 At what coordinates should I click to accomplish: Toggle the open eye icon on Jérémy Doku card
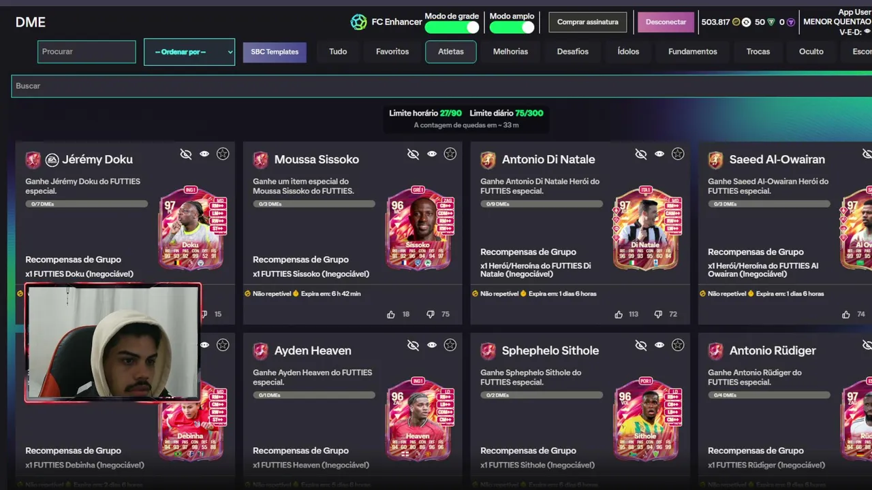(x=204, y=154)
